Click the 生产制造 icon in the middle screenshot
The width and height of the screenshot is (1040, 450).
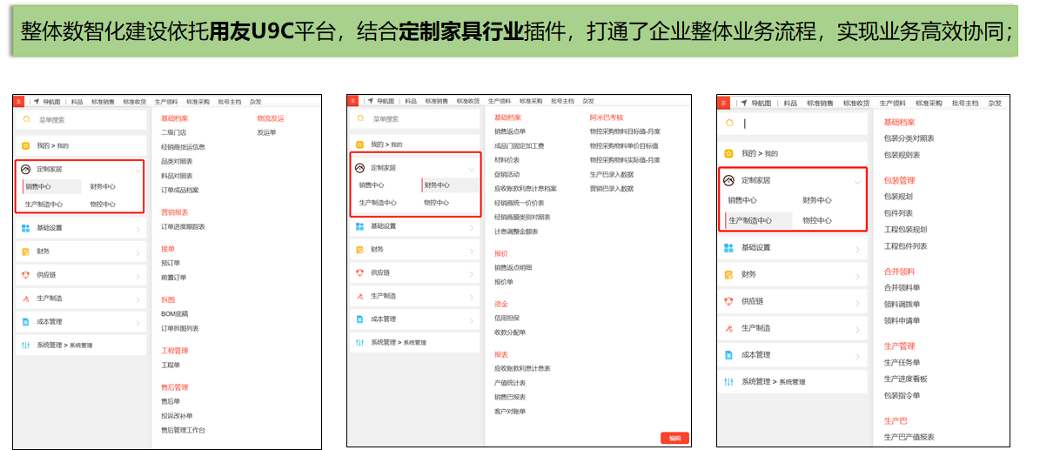[x=360, y=295]
